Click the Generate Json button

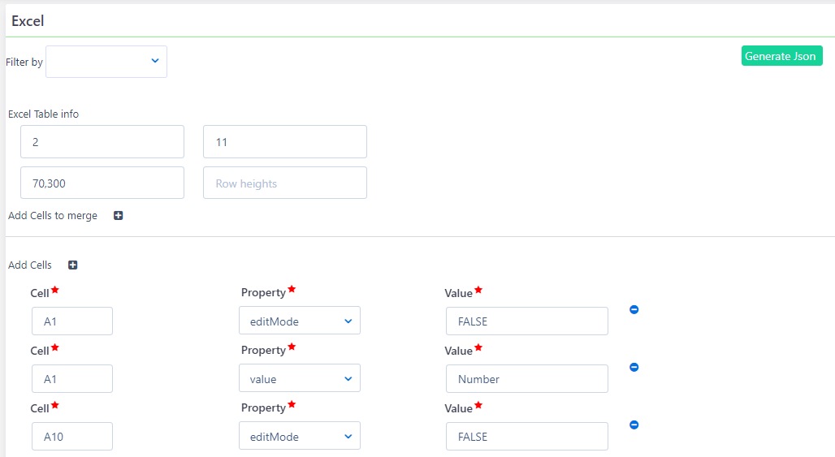781,56
